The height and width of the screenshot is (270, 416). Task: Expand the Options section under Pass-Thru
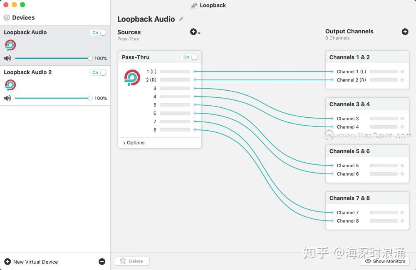tap(134, 142)
